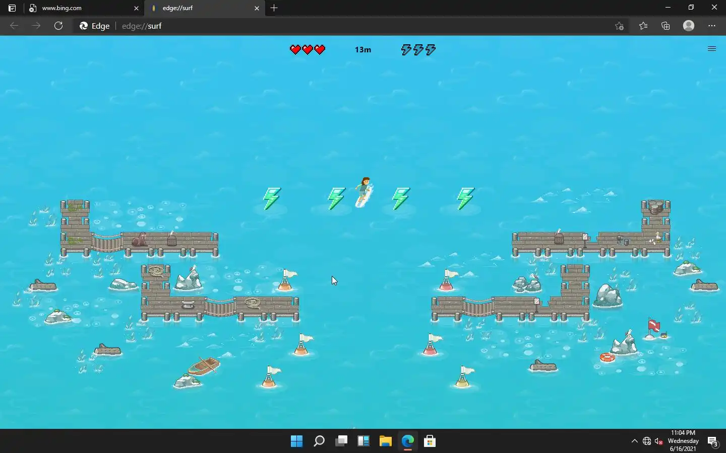Open taskbar Search
726x453 pixels.
pos(319,441)
